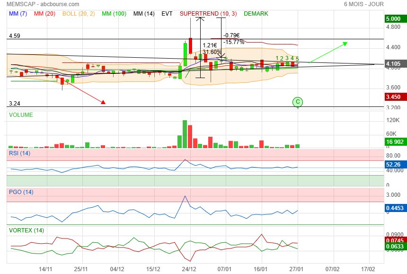Click the MM (7) indicator label
The height and width of the screenshot is (274, 407).
pos(18,14)
